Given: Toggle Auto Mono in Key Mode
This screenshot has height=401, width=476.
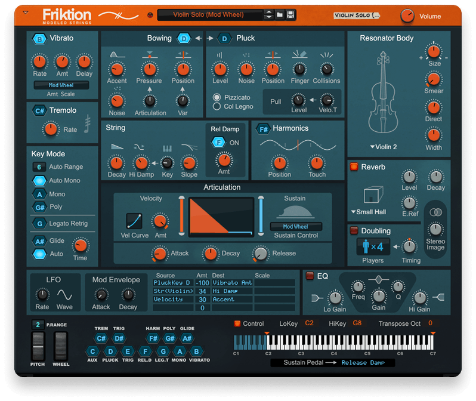Looking at the screenshot, I should 39,180.
